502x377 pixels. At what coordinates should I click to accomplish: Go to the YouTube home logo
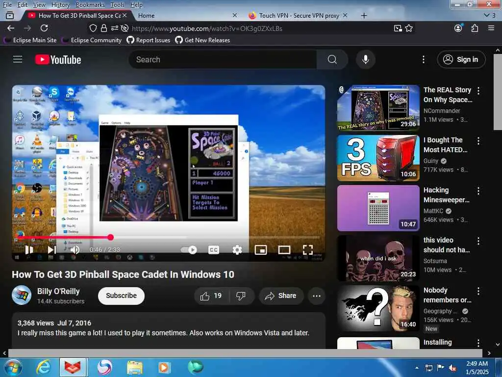click(58, 59)
